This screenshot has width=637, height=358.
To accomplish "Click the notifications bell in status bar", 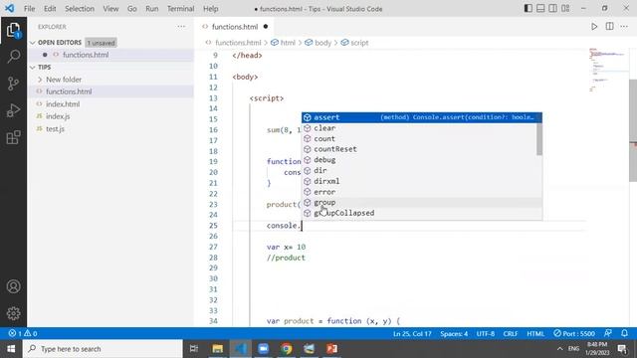I will coord(624,333).
